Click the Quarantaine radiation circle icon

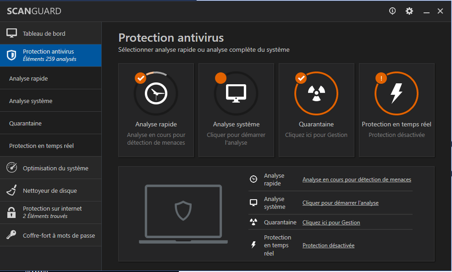click(316, 93)
